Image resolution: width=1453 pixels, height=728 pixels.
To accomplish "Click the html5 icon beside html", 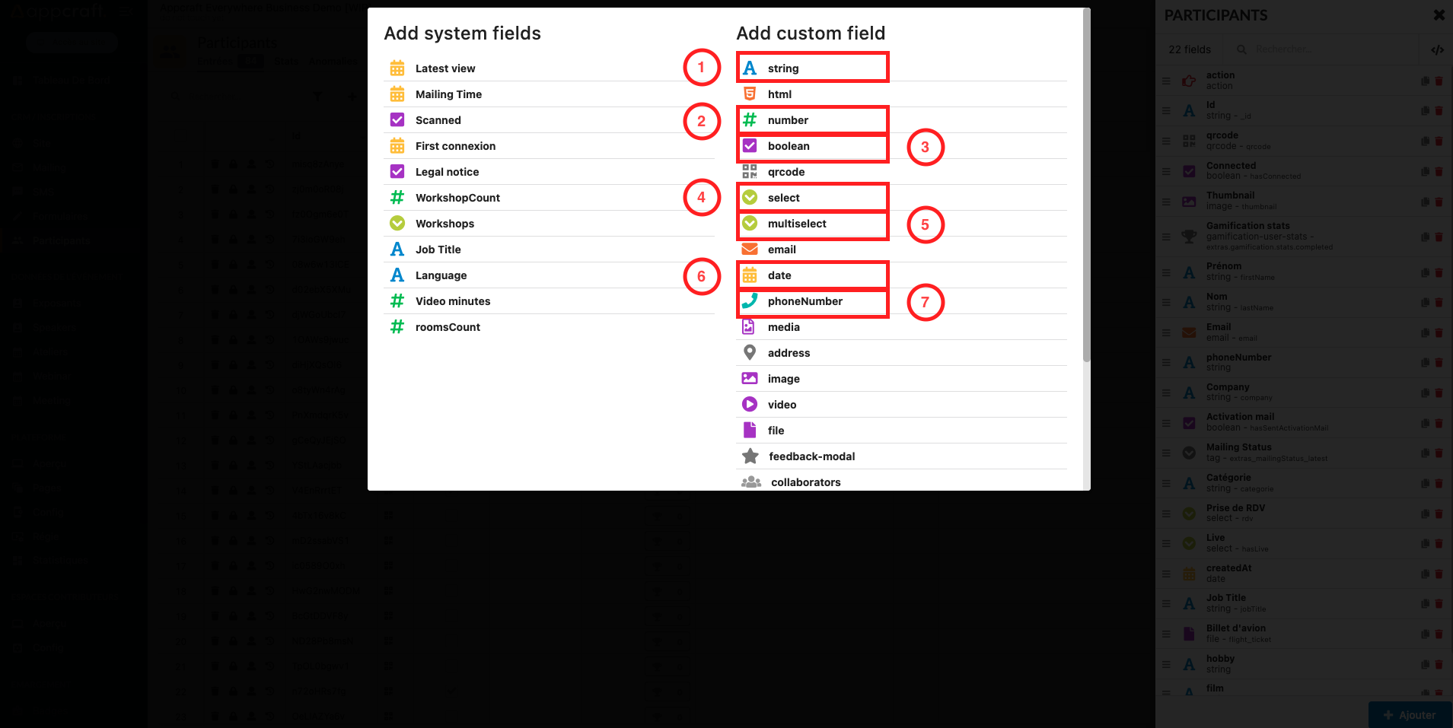I will tap(750, 94).
